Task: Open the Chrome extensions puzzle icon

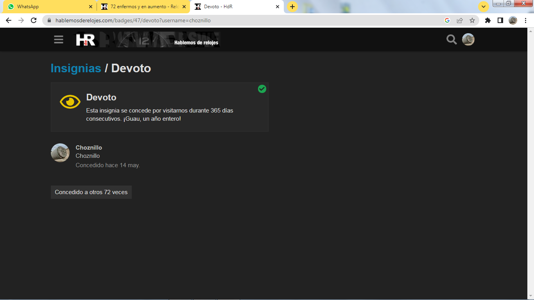Action: [487, 20]
